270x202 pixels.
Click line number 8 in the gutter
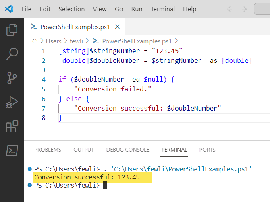(x=44, y=118)
